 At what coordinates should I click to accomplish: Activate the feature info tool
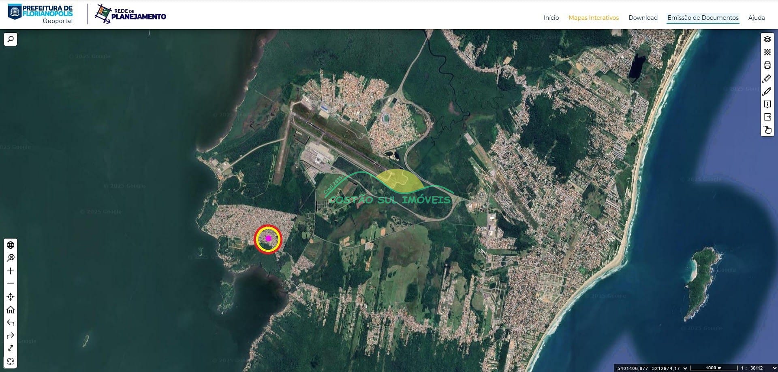click(767, 104)
